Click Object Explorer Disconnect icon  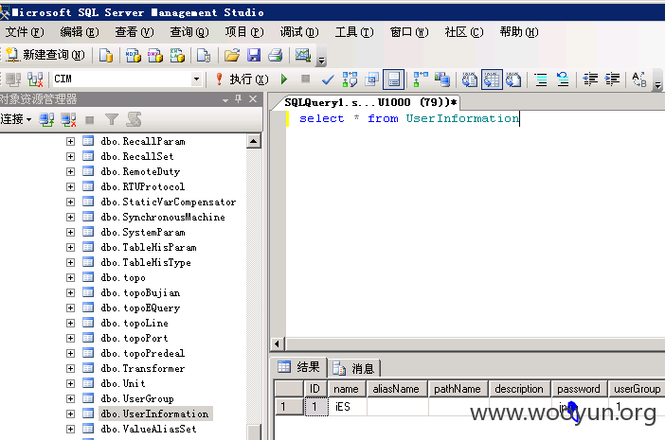[68, 120]
